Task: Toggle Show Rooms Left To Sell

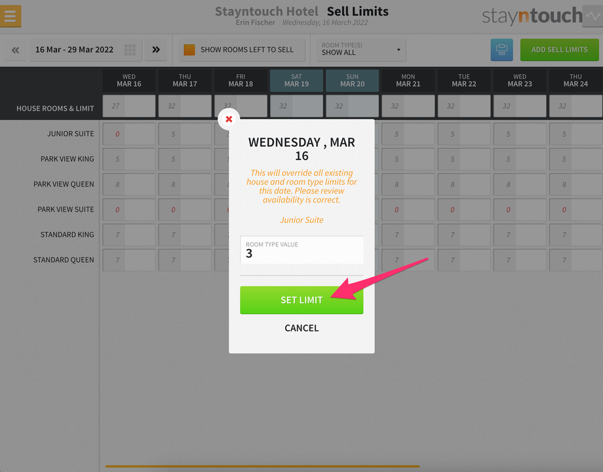Action: point(241,50)
